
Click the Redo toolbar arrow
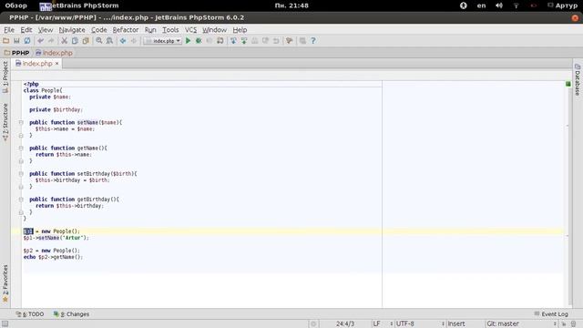click(51, 41)
